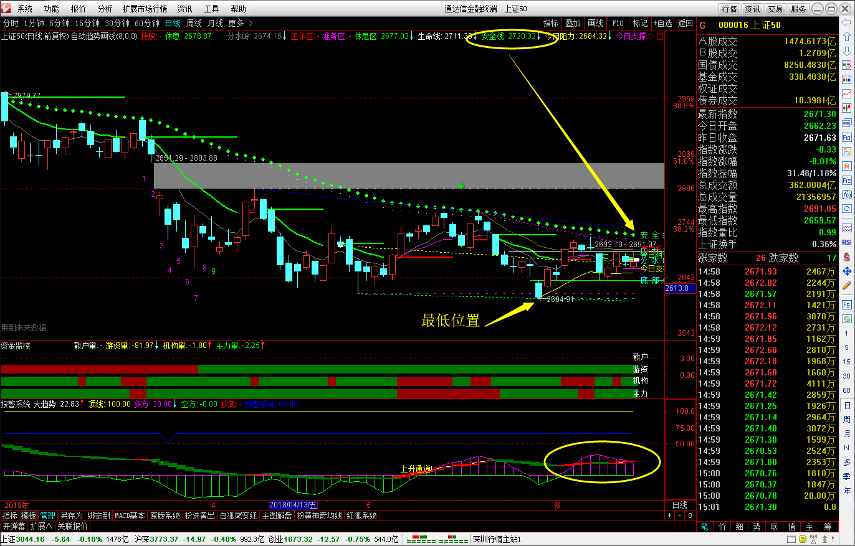Open the 扩展∧ expander tab
The width and height of the screenshot is (855, 546).
tap(41, 526)
